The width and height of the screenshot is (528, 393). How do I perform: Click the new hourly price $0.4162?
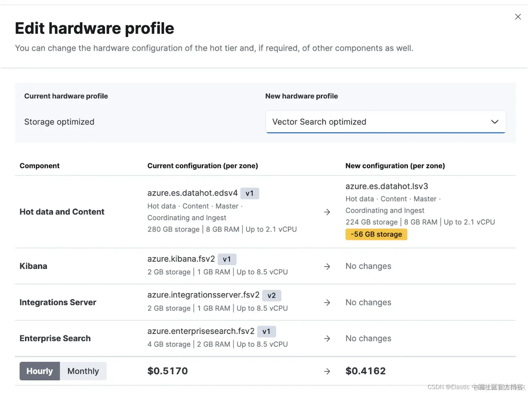coord(365,371)
